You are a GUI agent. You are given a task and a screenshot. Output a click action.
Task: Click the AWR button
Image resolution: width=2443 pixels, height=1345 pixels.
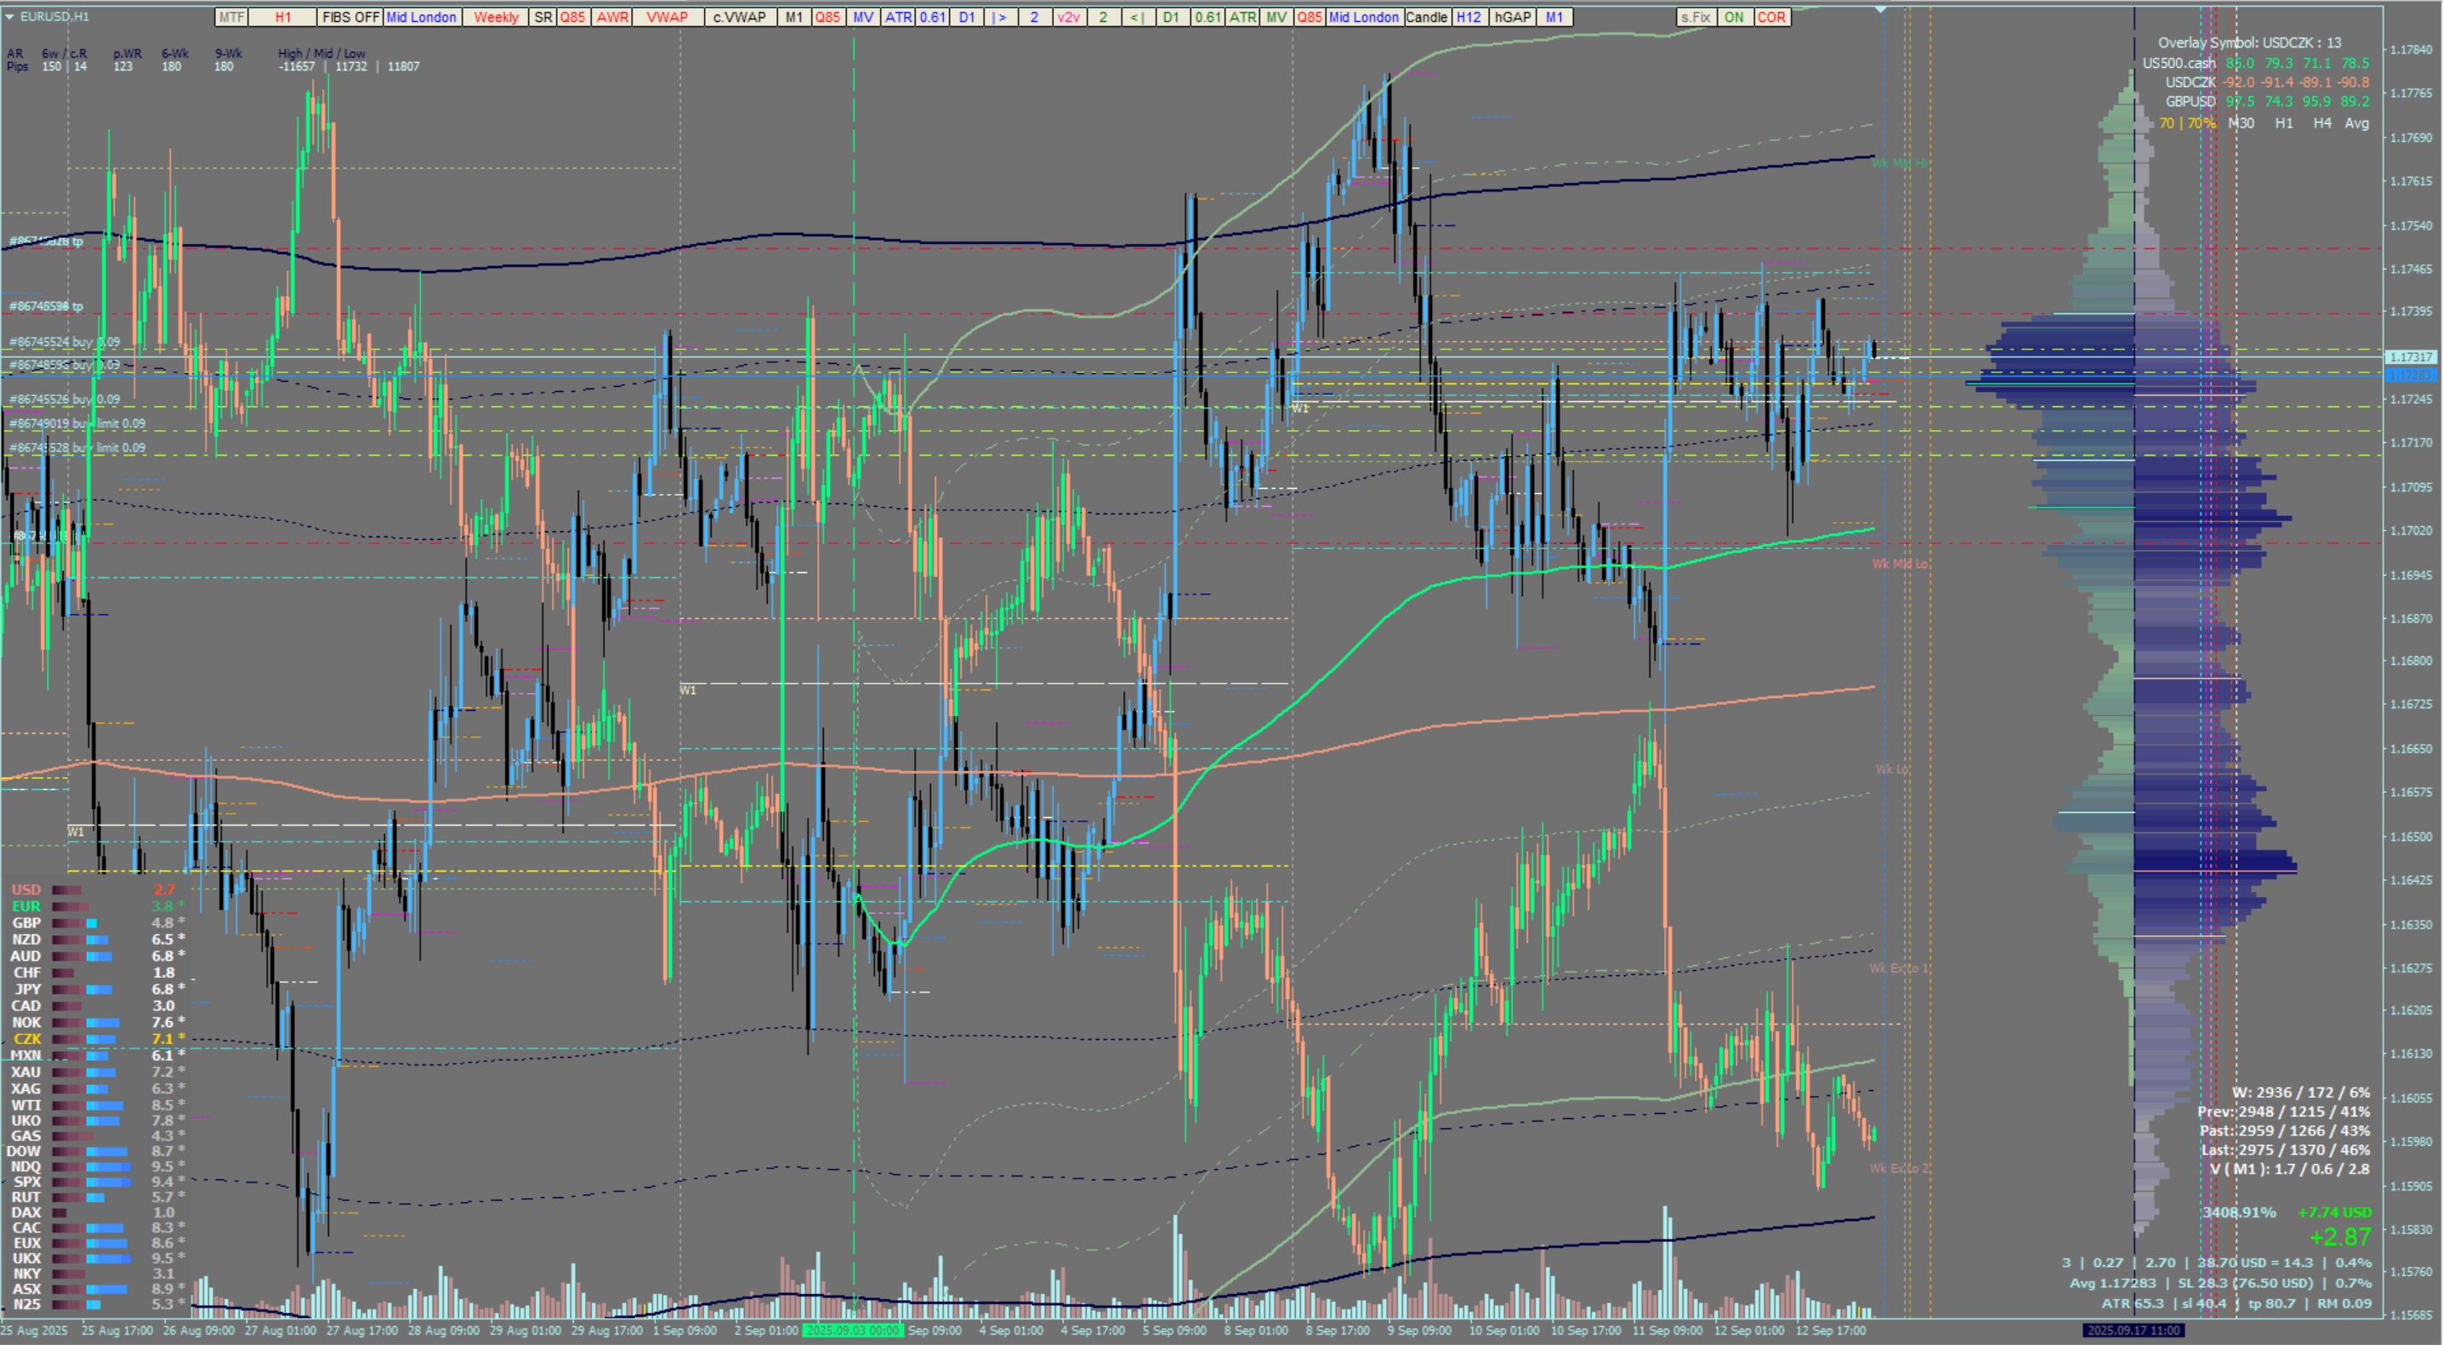(x=612, y=17)
